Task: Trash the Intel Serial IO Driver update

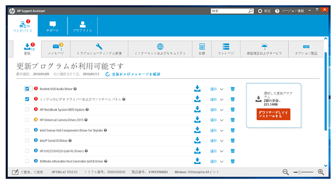Action: (233, 141)
